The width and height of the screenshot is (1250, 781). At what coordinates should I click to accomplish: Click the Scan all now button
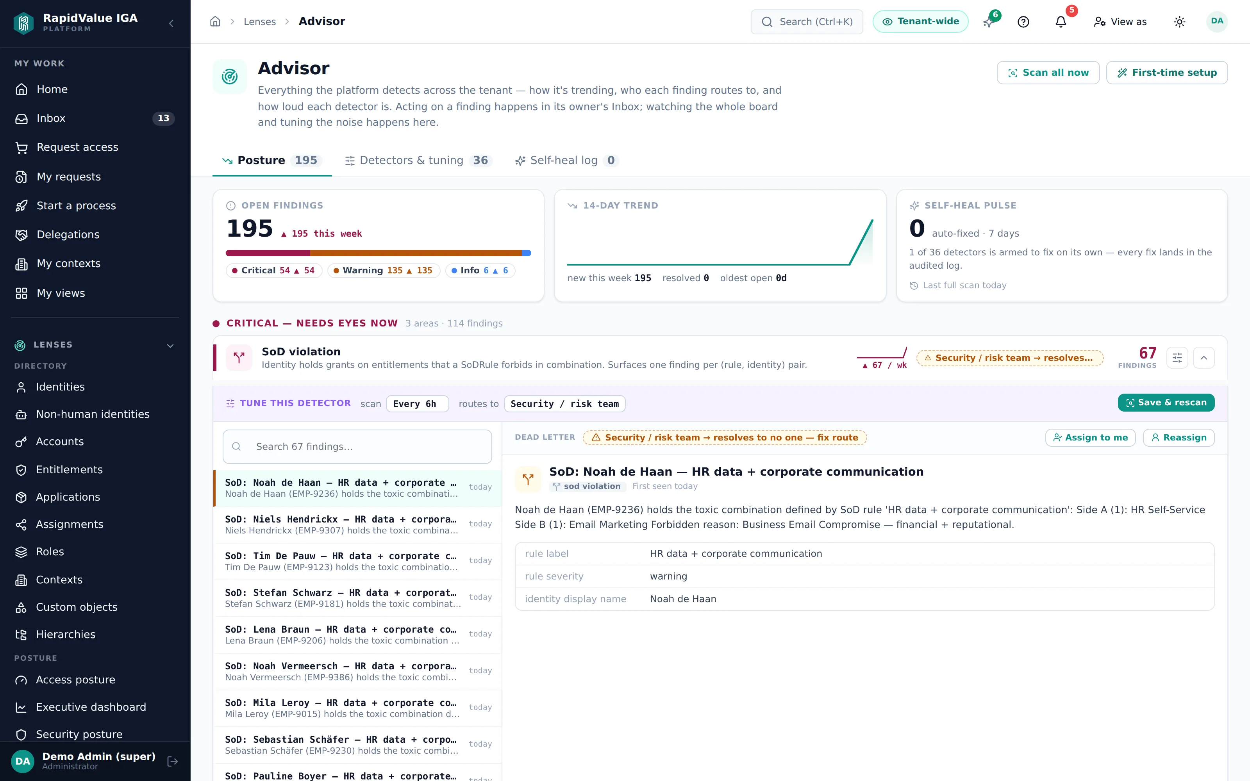coord(1048,73)
